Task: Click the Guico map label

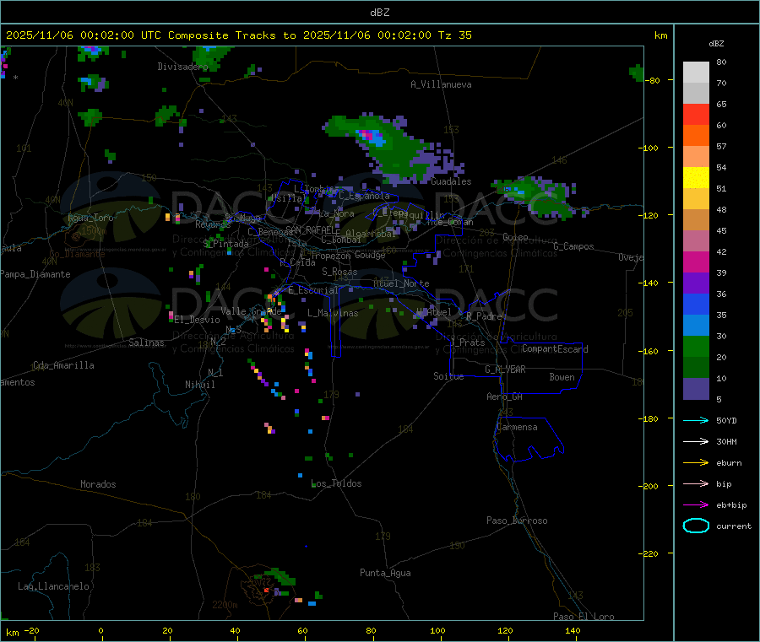Action: point(515,237)
